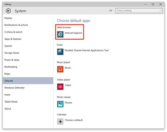
Task: Focus the Find a setting search box
Action: [x=139, y=11]
